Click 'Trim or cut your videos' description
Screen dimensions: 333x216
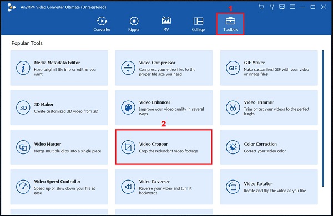tap(276, 111)
